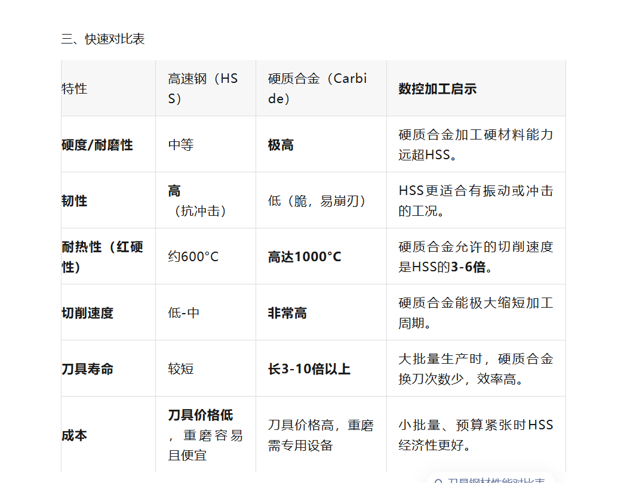Click the 刀具寿命 row label
The image size is (627, 483).
click(88, 369)
